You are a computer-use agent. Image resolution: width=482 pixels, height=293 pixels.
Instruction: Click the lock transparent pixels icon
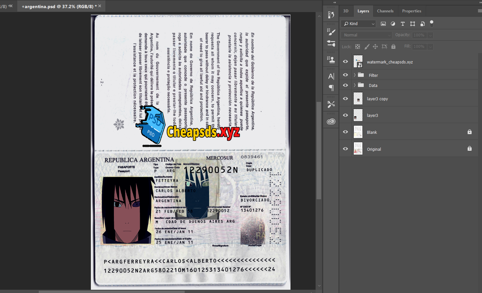click(358, 47)
